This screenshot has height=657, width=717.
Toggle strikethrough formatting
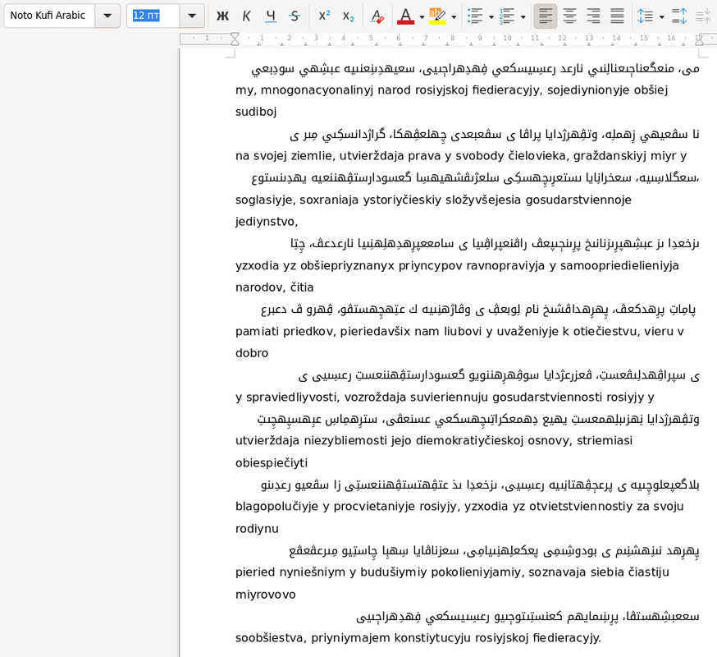[x=295, y=16]
